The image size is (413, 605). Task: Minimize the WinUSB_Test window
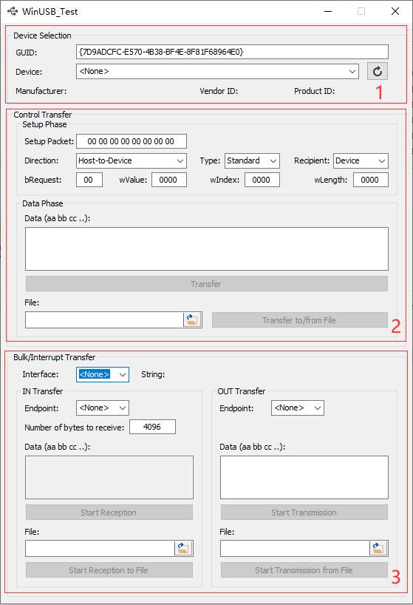(328, 11)
